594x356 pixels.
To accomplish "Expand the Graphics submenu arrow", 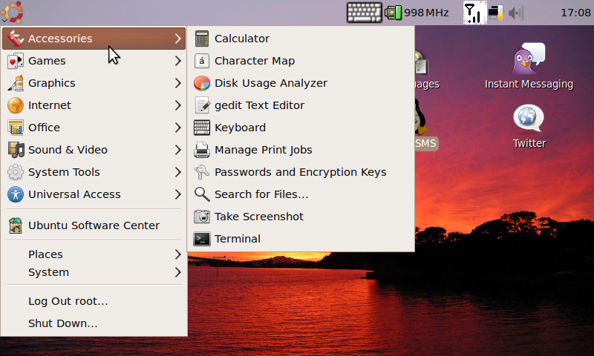I will (177, 83).
